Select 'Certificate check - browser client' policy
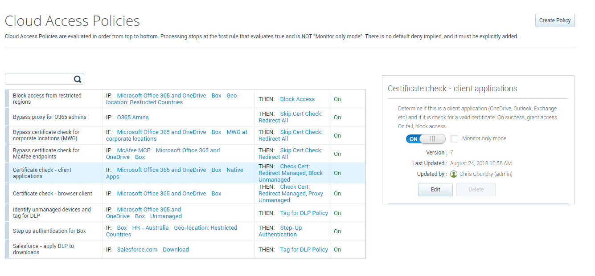The width and height of the screenshot is (595, 276). coord(185,194)
